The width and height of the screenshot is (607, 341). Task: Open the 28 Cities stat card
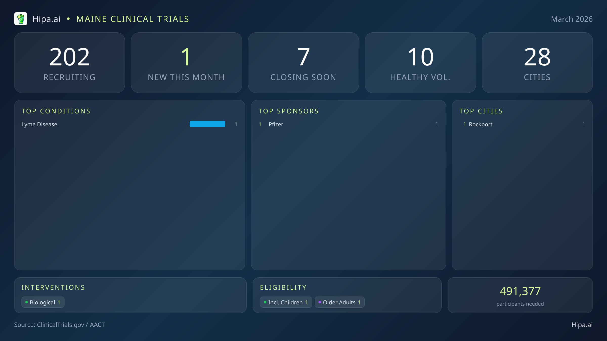click(x=537, y=62)
